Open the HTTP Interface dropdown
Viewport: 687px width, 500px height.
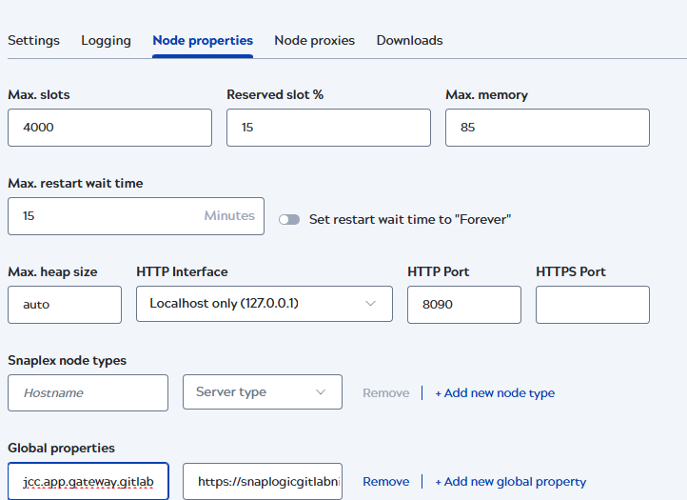coord(265,304)
